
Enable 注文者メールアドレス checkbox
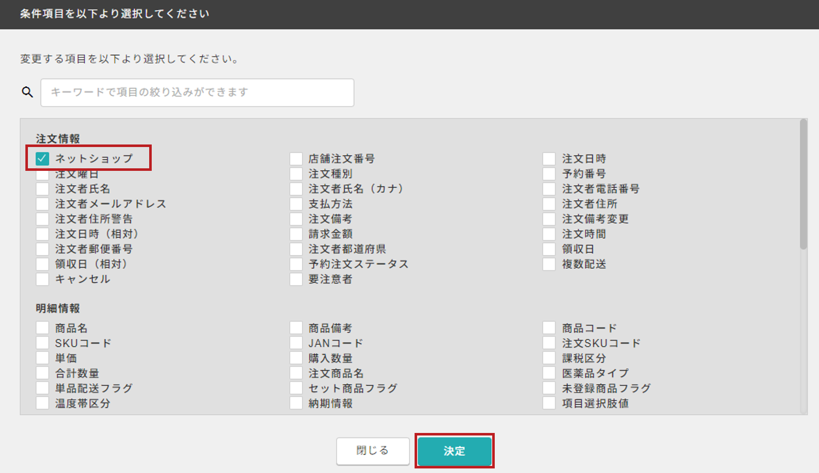click(43, 204)
